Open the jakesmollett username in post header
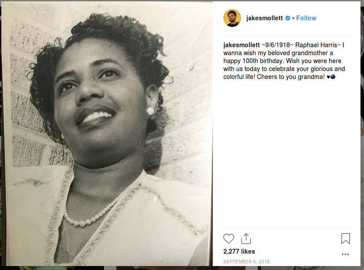 pyautogui.click(x=264, y=18)
